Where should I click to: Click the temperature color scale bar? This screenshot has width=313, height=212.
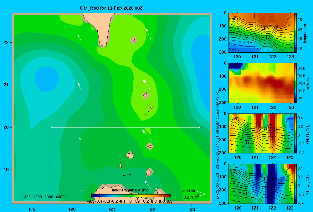click(295, 33)
